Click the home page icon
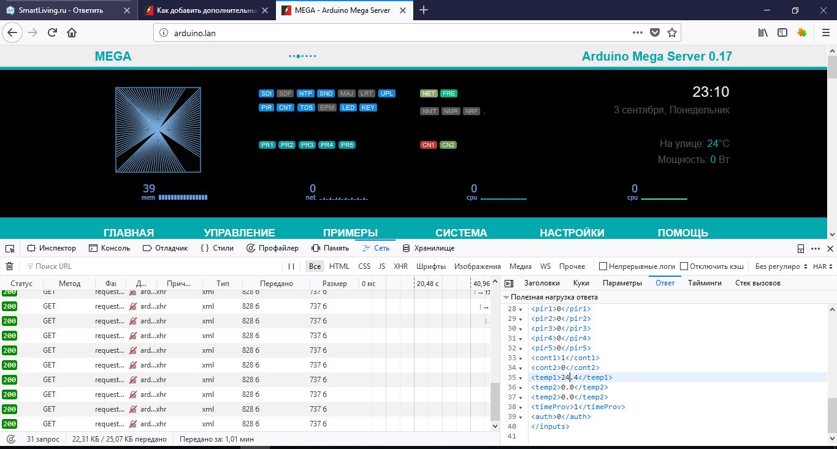The height and width of the screenshot is (449, 837). tap(72, 32)
